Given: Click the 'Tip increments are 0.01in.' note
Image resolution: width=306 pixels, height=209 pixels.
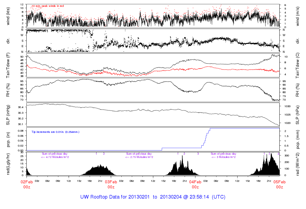Looking at the screenshot, I should 56,132.
